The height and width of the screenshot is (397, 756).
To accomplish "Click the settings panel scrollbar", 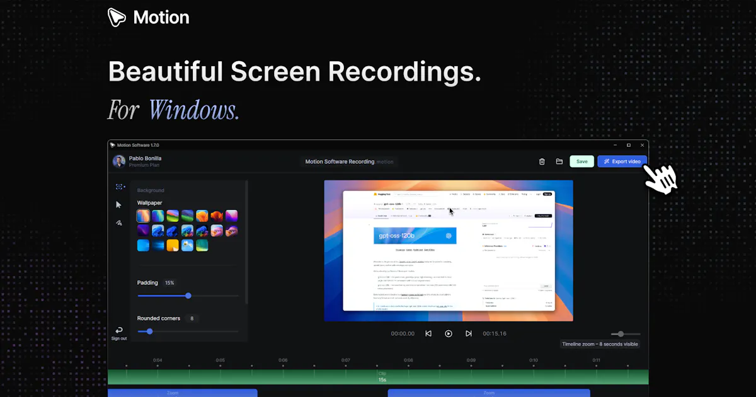I will [x=246, y=243].
